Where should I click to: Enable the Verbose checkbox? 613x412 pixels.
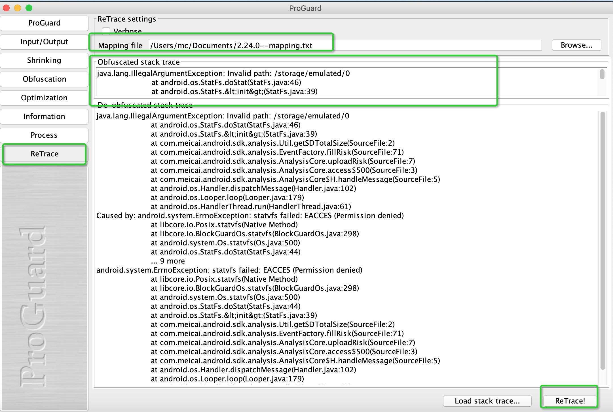point(106,31)
